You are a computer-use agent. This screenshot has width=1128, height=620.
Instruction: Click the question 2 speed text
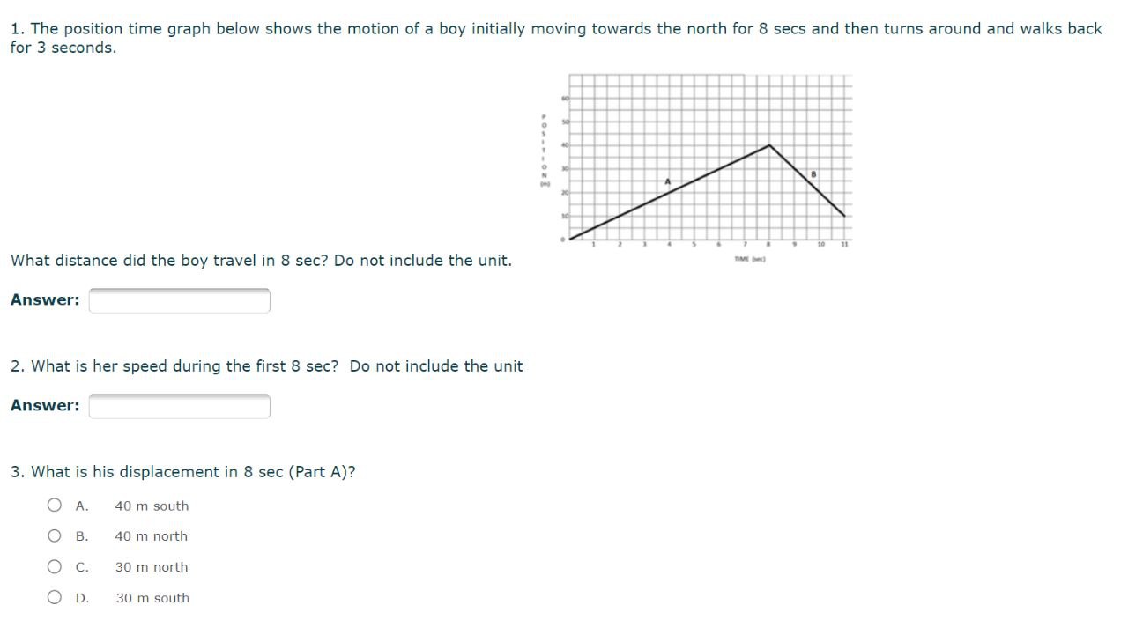coord(264,365)
